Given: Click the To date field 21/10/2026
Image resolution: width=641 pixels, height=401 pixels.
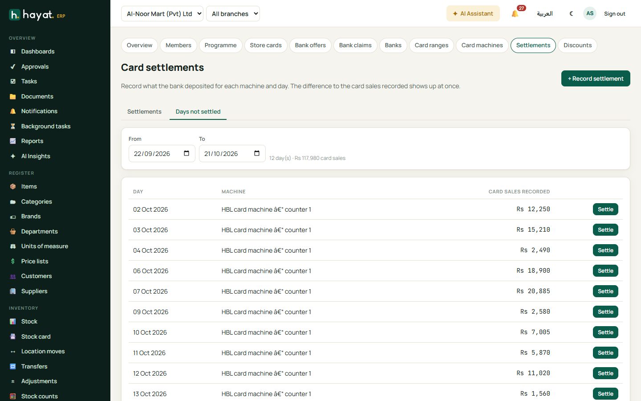Looking at the screenshot, I should [x=232, y=154].
